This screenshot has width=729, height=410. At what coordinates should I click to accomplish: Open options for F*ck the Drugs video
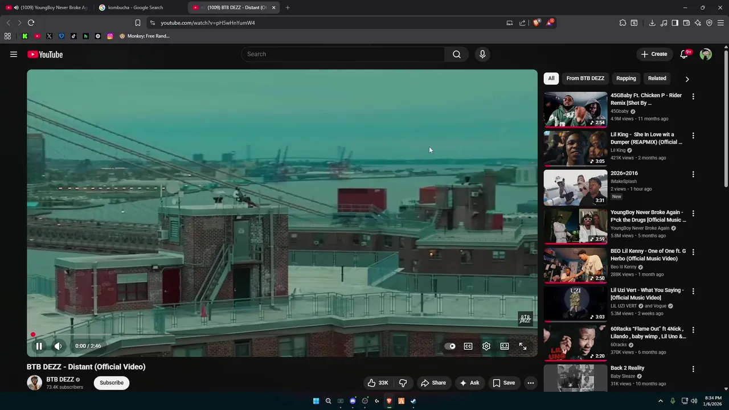693,214
